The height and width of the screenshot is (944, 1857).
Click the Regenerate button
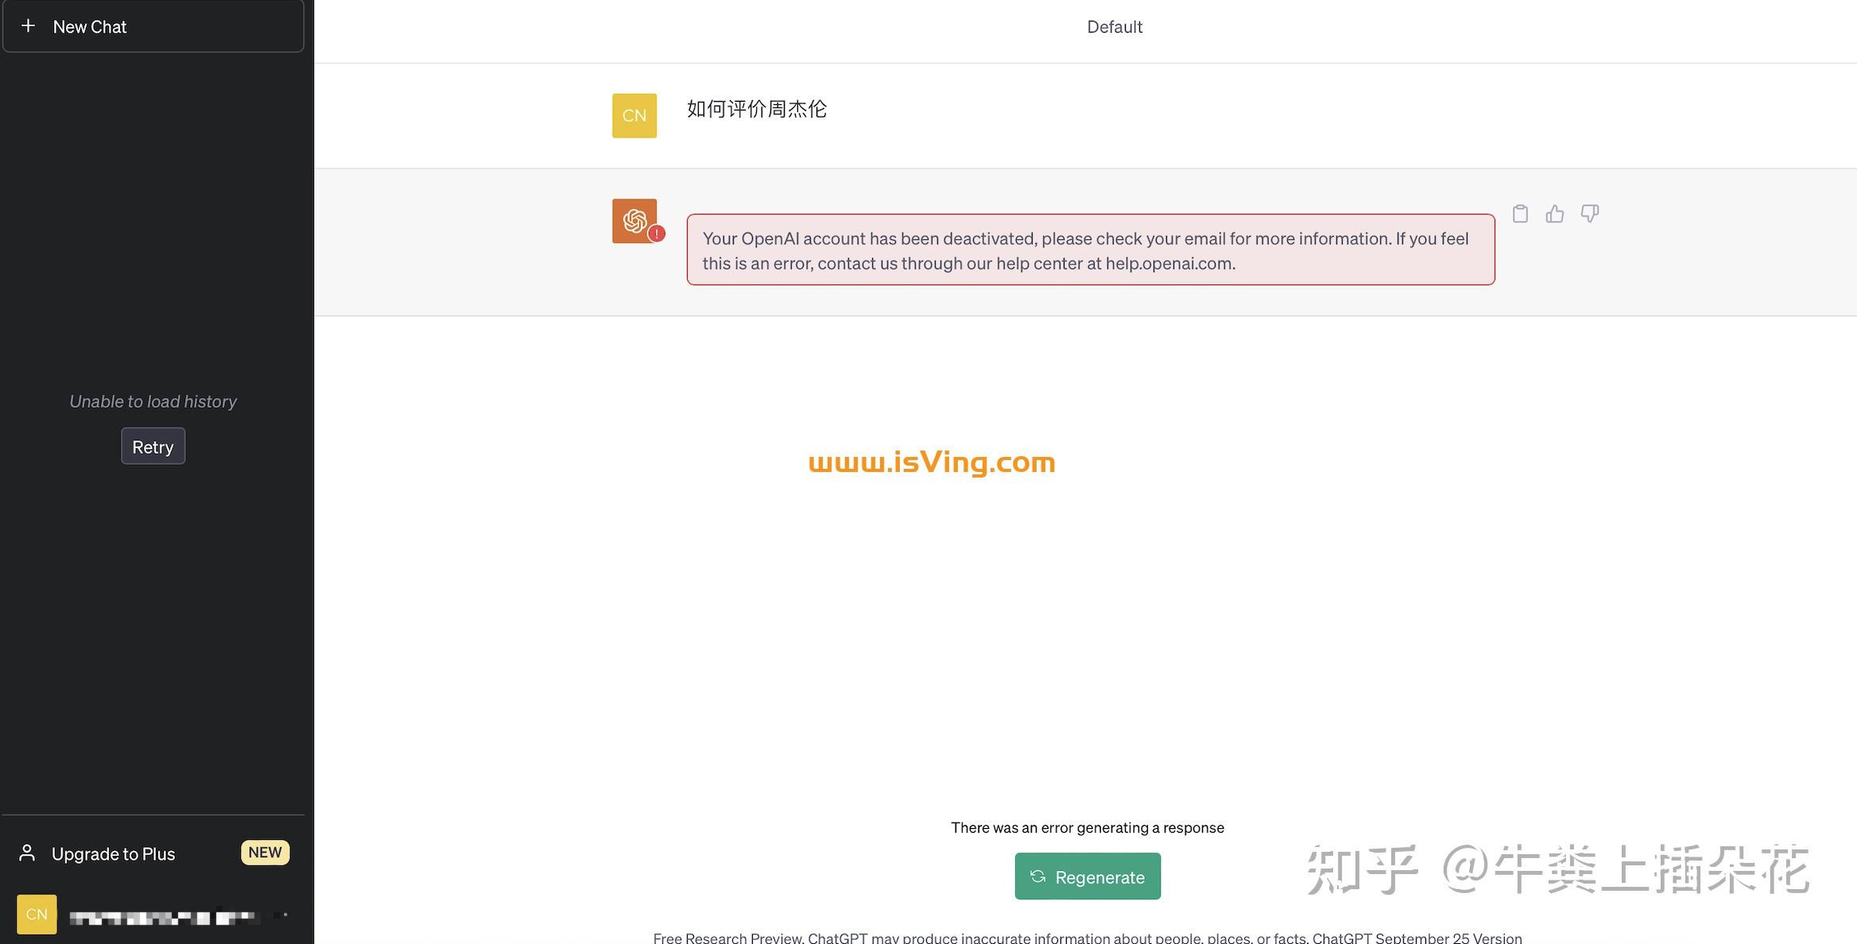coord(1087,876)
